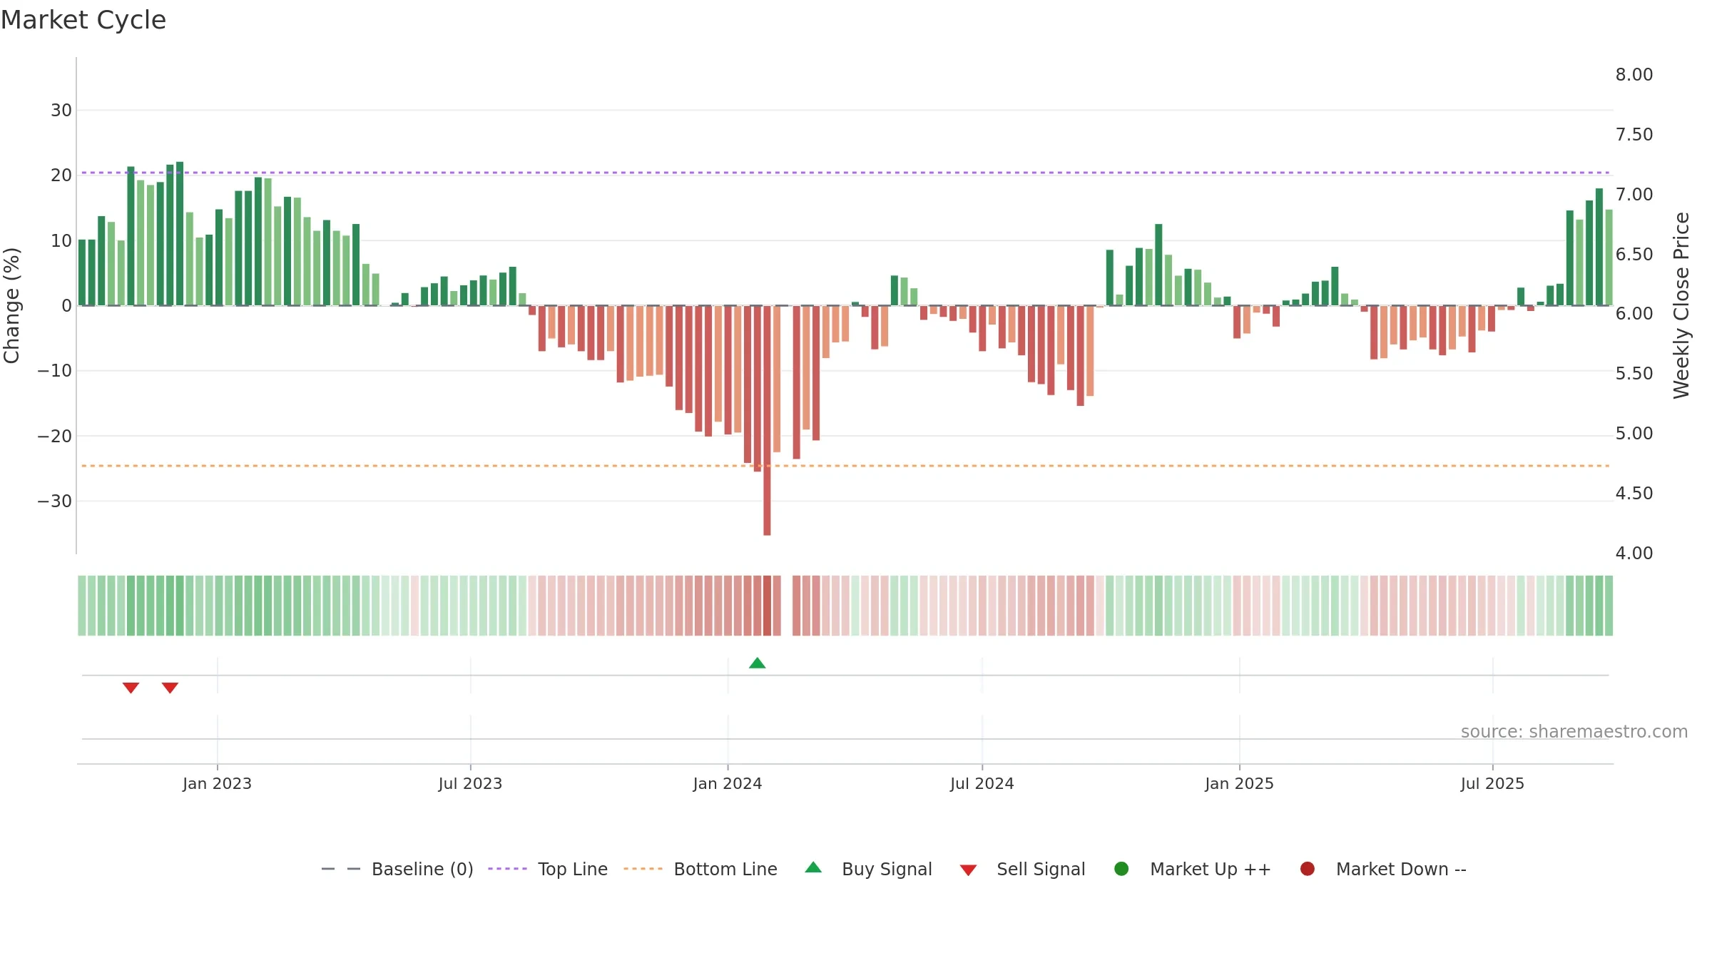The height and width of the screenshot is (963, 1712).
Task: Click the Jul 2023 x-axis label
Action: (470, 784)
